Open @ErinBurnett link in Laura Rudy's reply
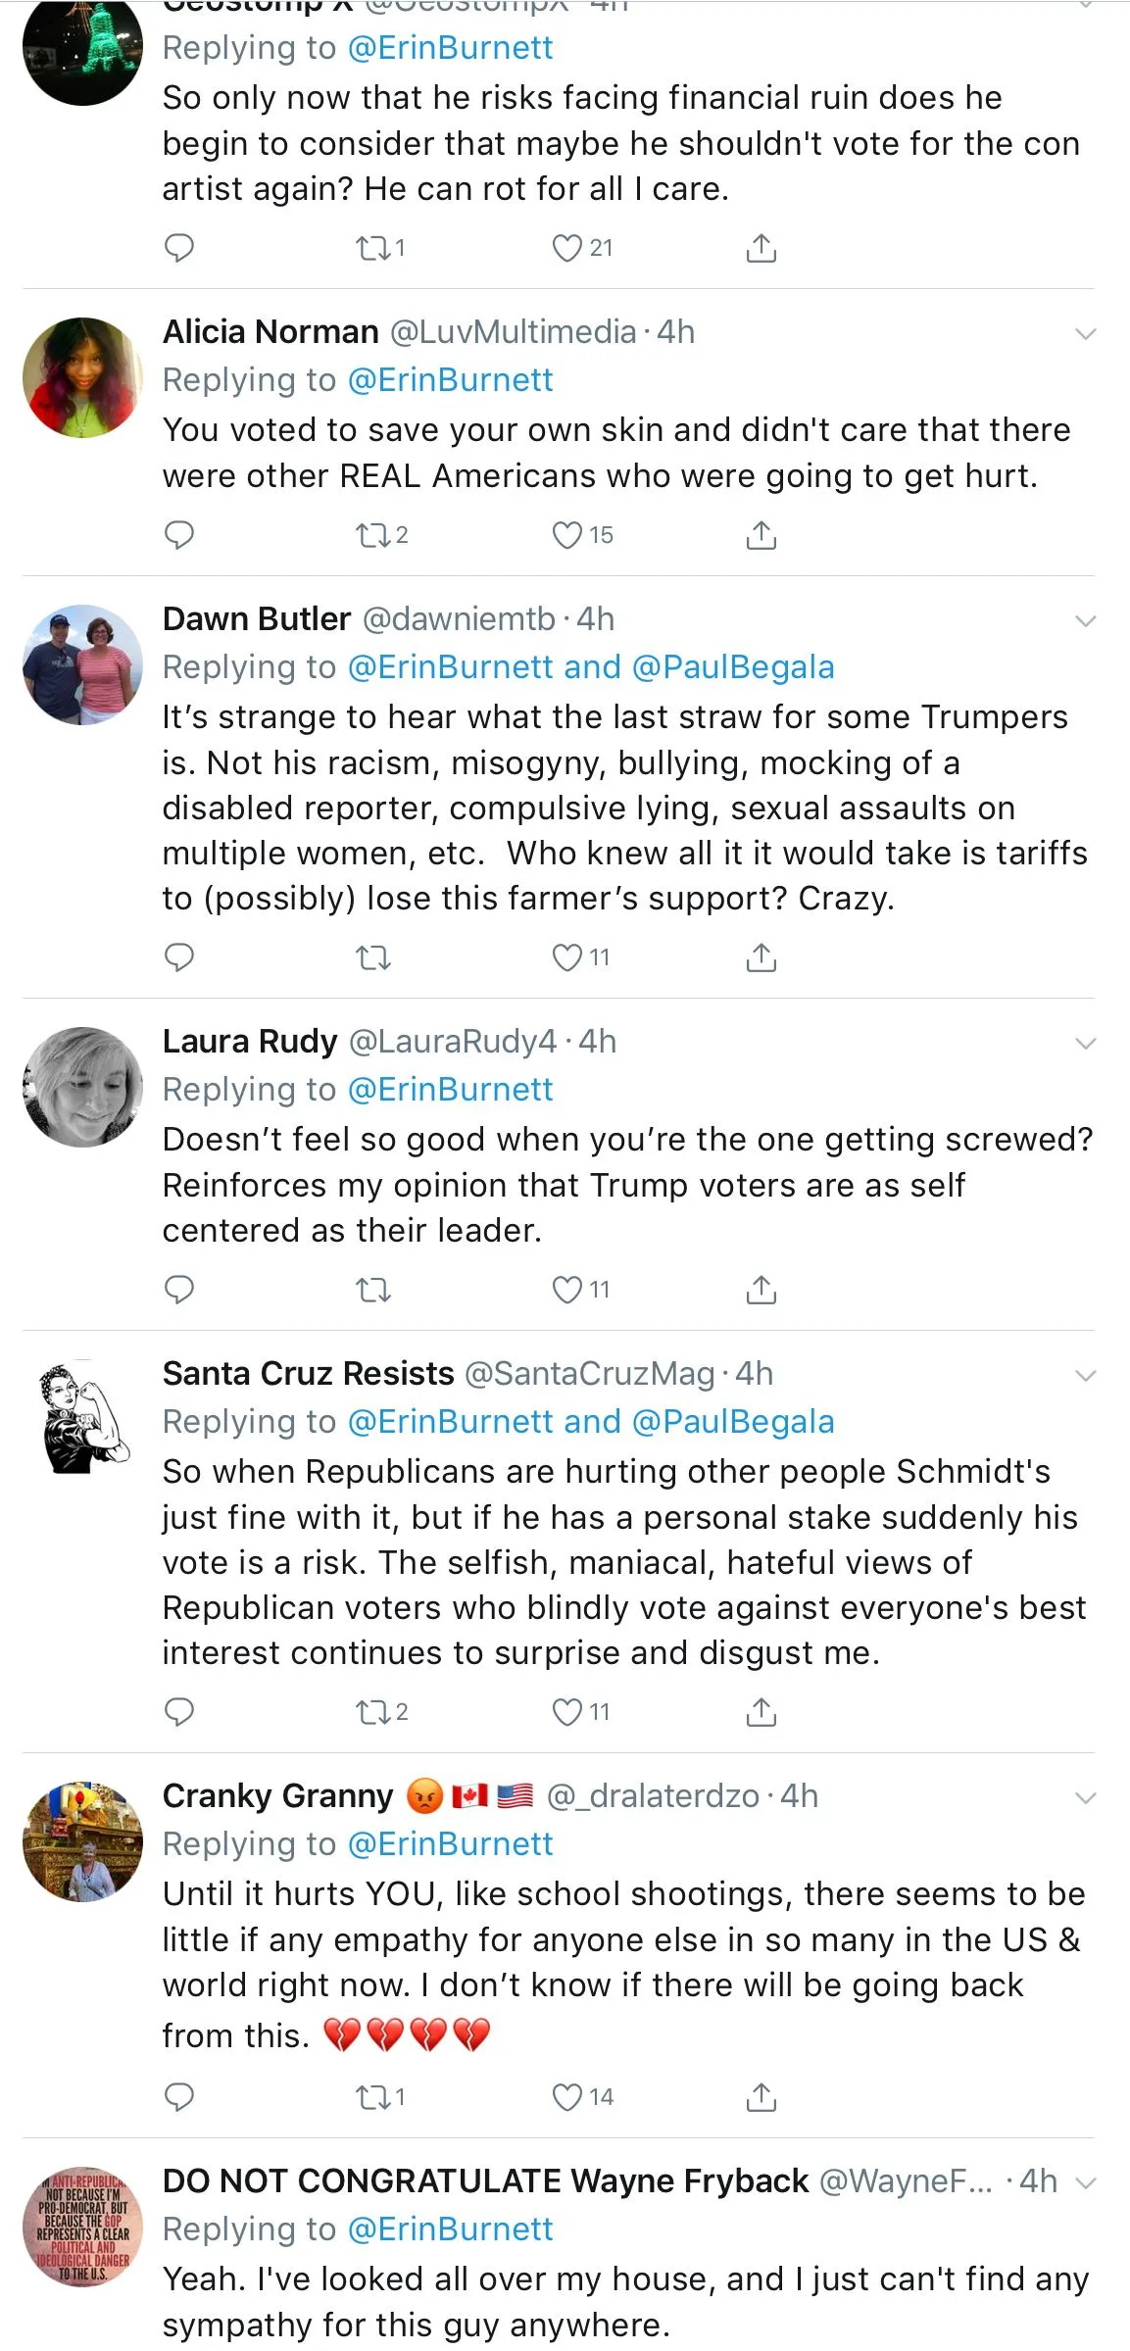Viewport: 1130px width, 2351px height. [x=451, y=1090]
